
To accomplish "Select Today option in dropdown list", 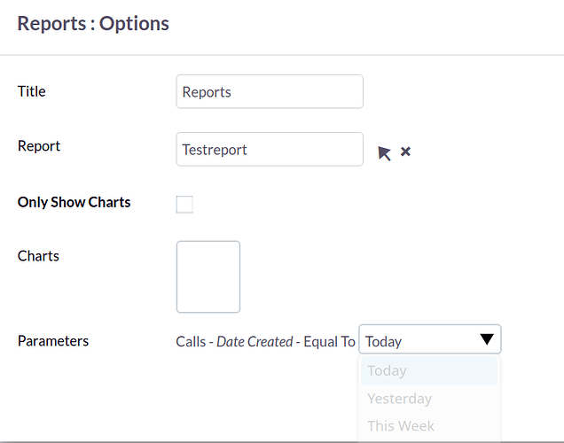I will click(x=429, y=370).
